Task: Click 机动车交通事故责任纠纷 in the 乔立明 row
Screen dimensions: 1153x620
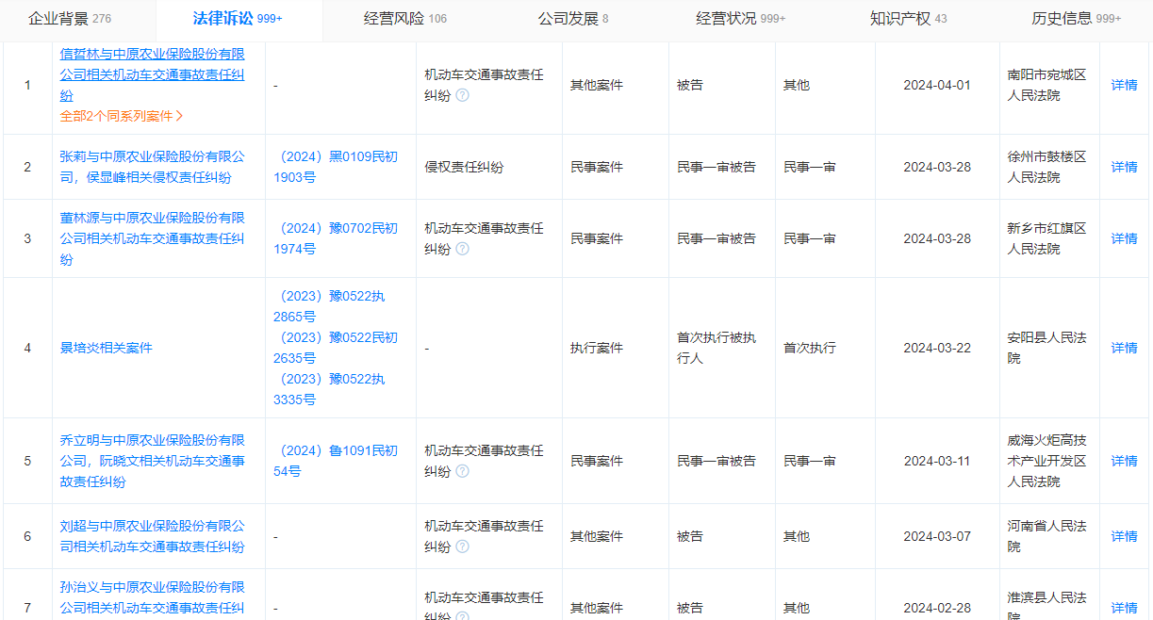Action: pos(484,461)
